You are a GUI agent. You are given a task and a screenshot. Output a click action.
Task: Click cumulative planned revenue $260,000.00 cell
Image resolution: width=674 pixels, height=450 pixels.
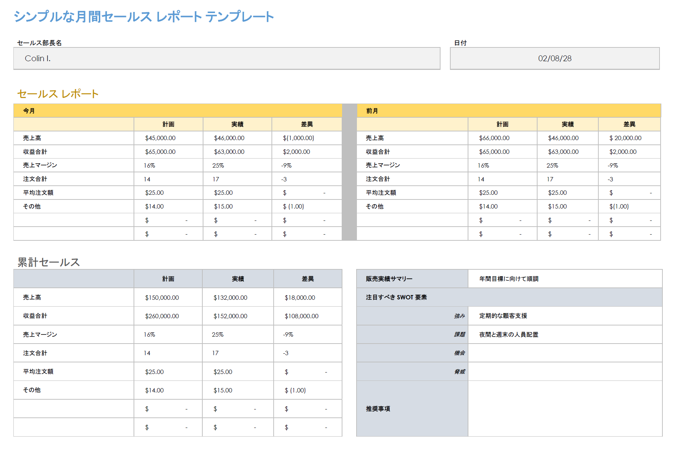point(168,316)
